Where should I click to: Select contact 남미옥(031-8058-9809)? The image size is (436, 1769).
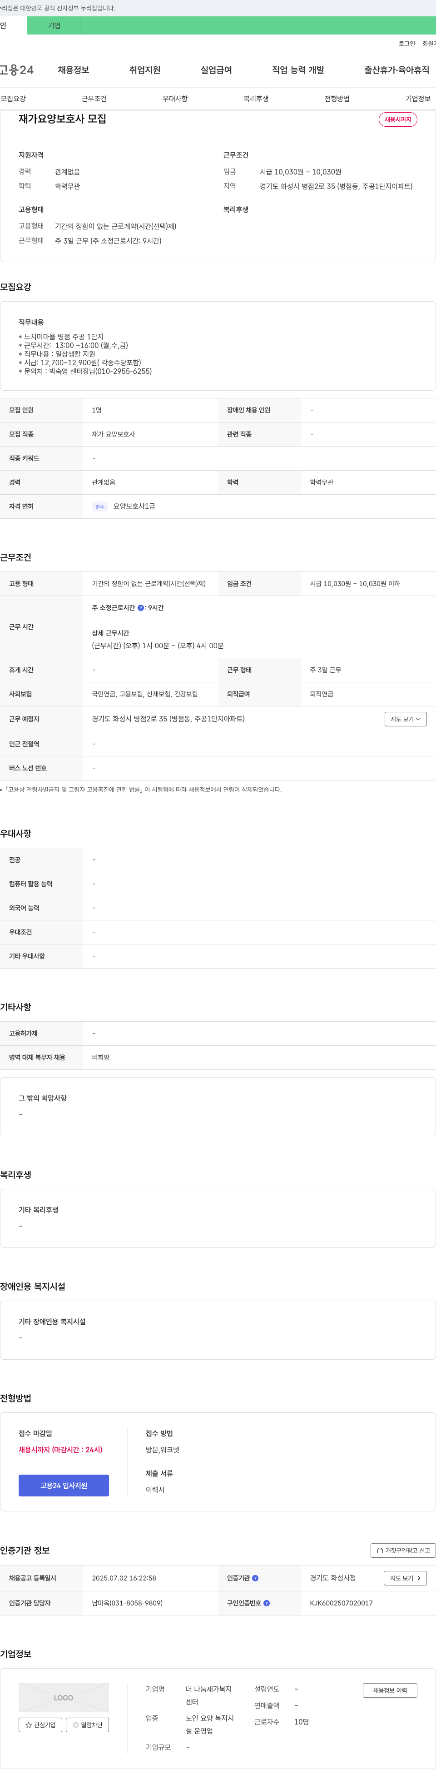[127, 1604]
